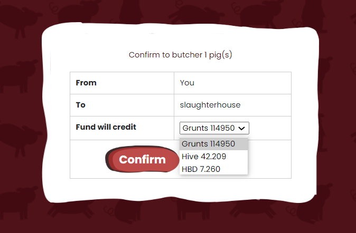Select the highlighted Grunts 114950 list option
This screenshot has height=233, width=356.
213,144
